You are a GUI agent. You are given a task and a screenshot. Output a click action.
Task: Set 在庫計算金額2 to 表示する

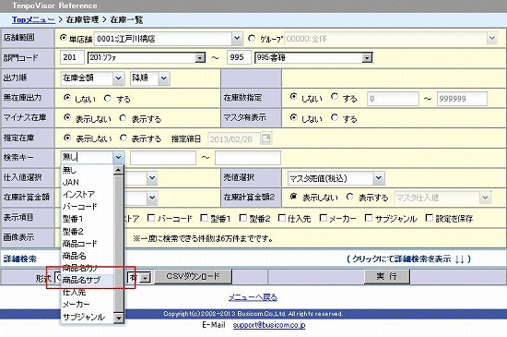349,197
